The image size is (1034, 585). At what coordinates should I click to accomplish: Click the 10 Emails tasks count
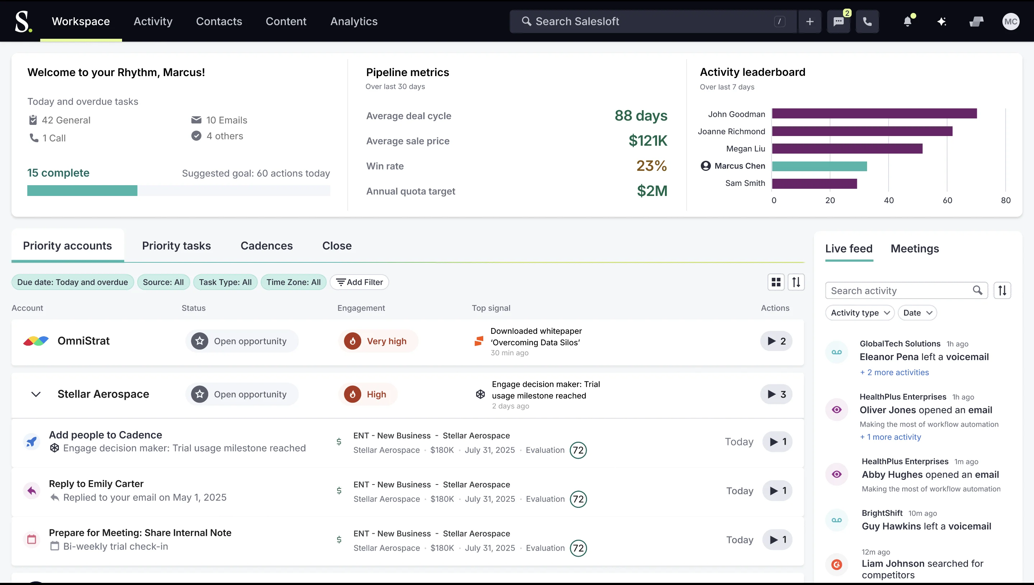point(219,120)
